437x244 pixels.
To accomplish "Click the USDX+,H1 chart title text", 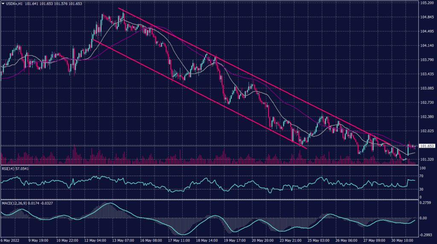I will [15, 3].
